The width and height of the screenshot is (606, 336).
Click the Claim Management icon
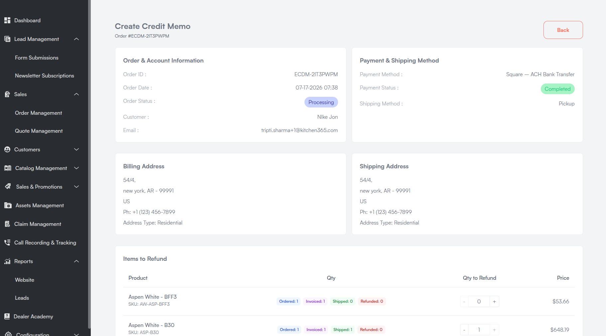point(7,224)
